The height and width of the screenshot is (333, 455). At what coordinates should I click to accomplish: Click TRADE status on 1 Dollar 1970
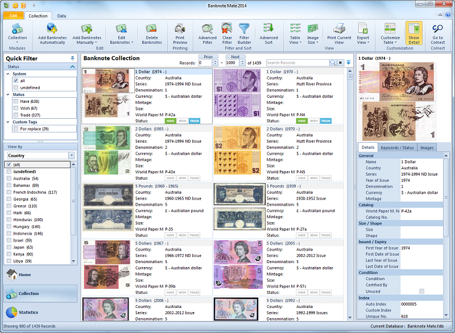326,121
